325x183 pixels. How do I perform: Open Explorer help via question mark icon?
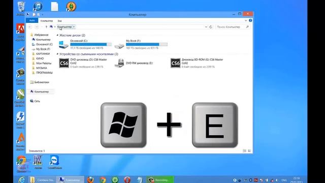coord(250,20)
